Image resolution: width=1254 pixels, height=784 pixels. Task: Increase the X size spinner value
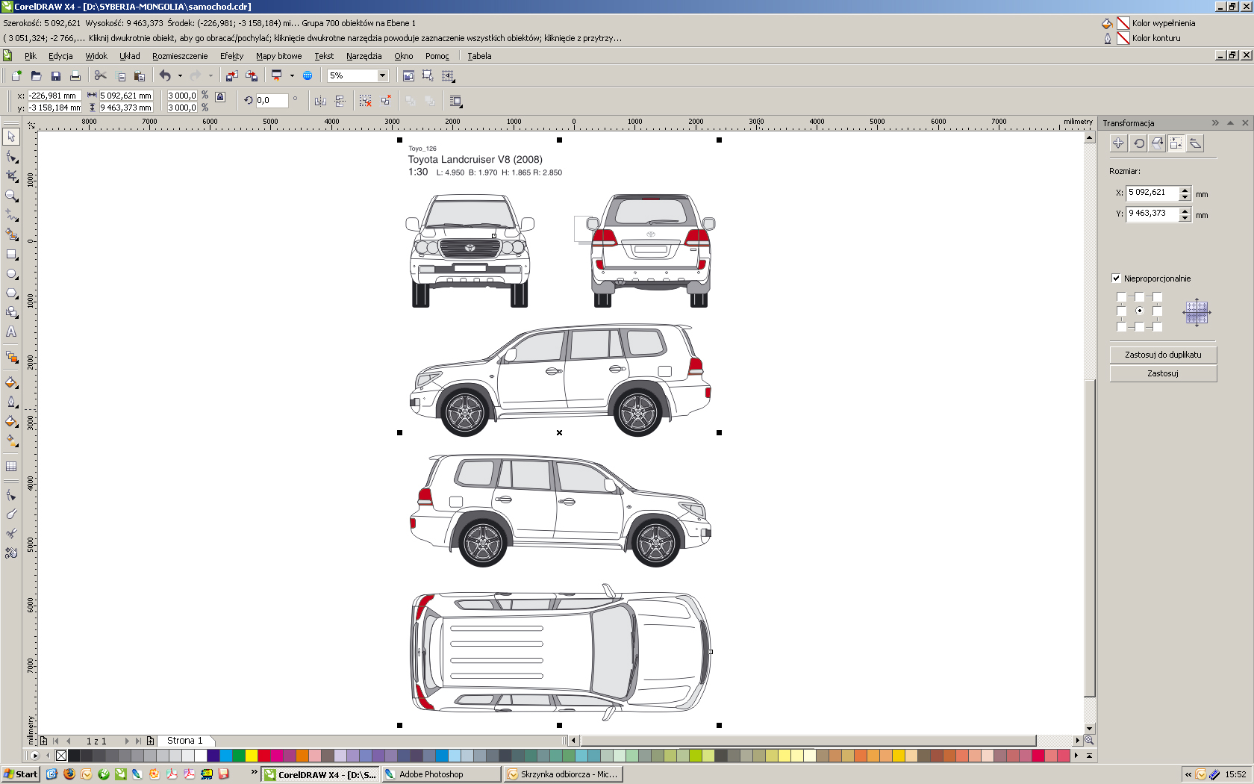pyautogui.click(x=1185, y=190)
